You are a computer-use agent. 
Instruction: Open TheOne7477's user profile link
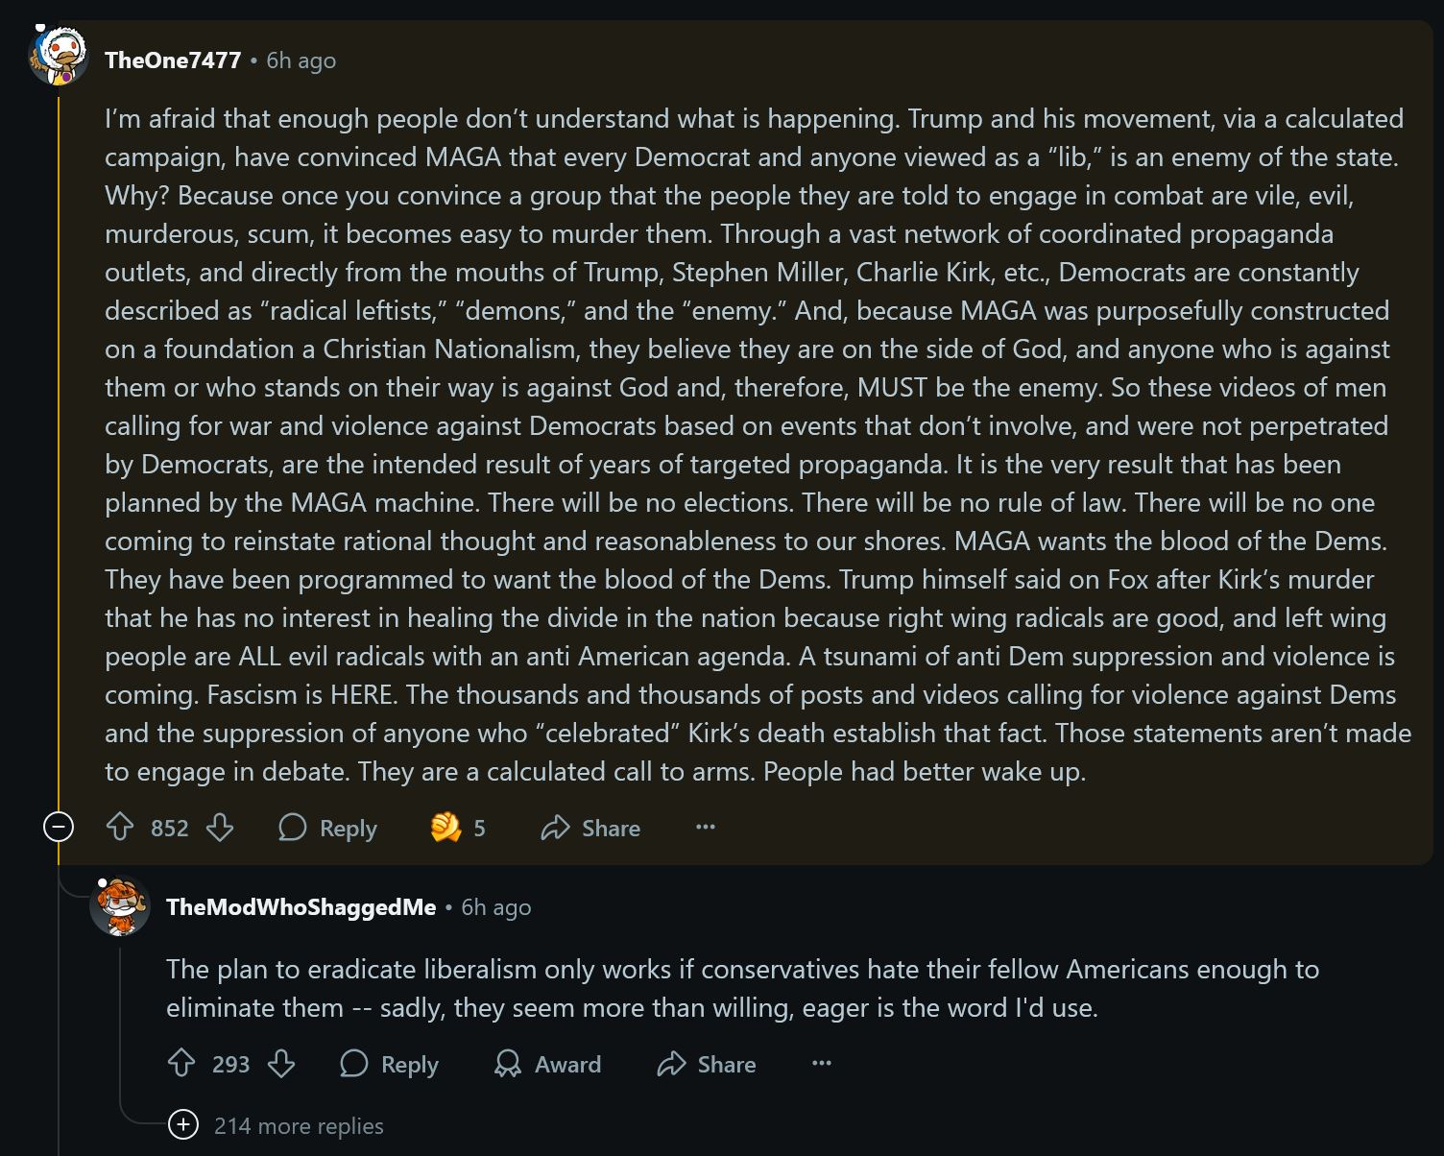pyautogui.click(x=173, y=60)
